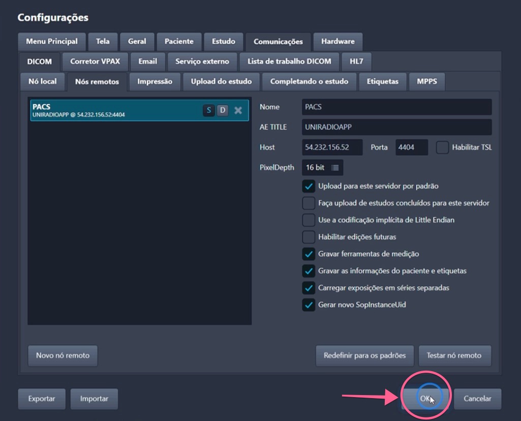
Task: Click Novo nó remoto button
Action: [x=63, y=355]
